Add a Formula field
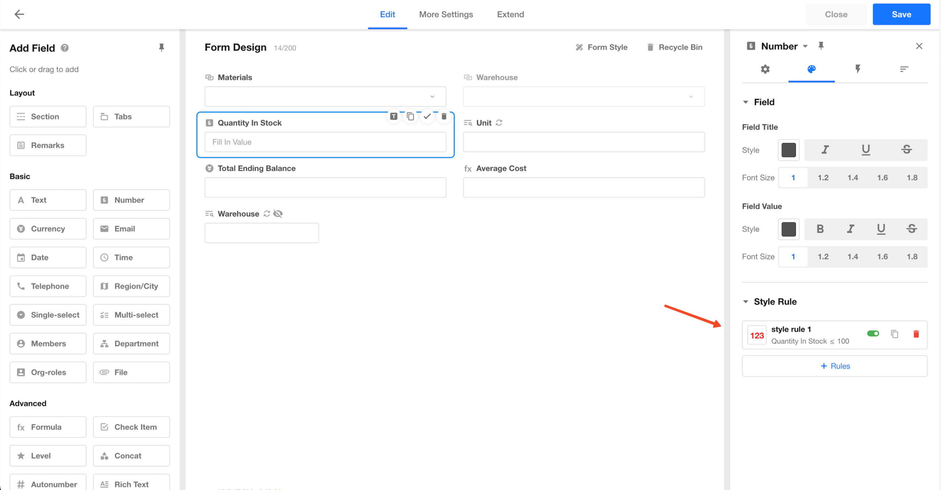Image resolution: width=941 pixels, height=490 pixels. pyautogui.click(x=48, y=427)
